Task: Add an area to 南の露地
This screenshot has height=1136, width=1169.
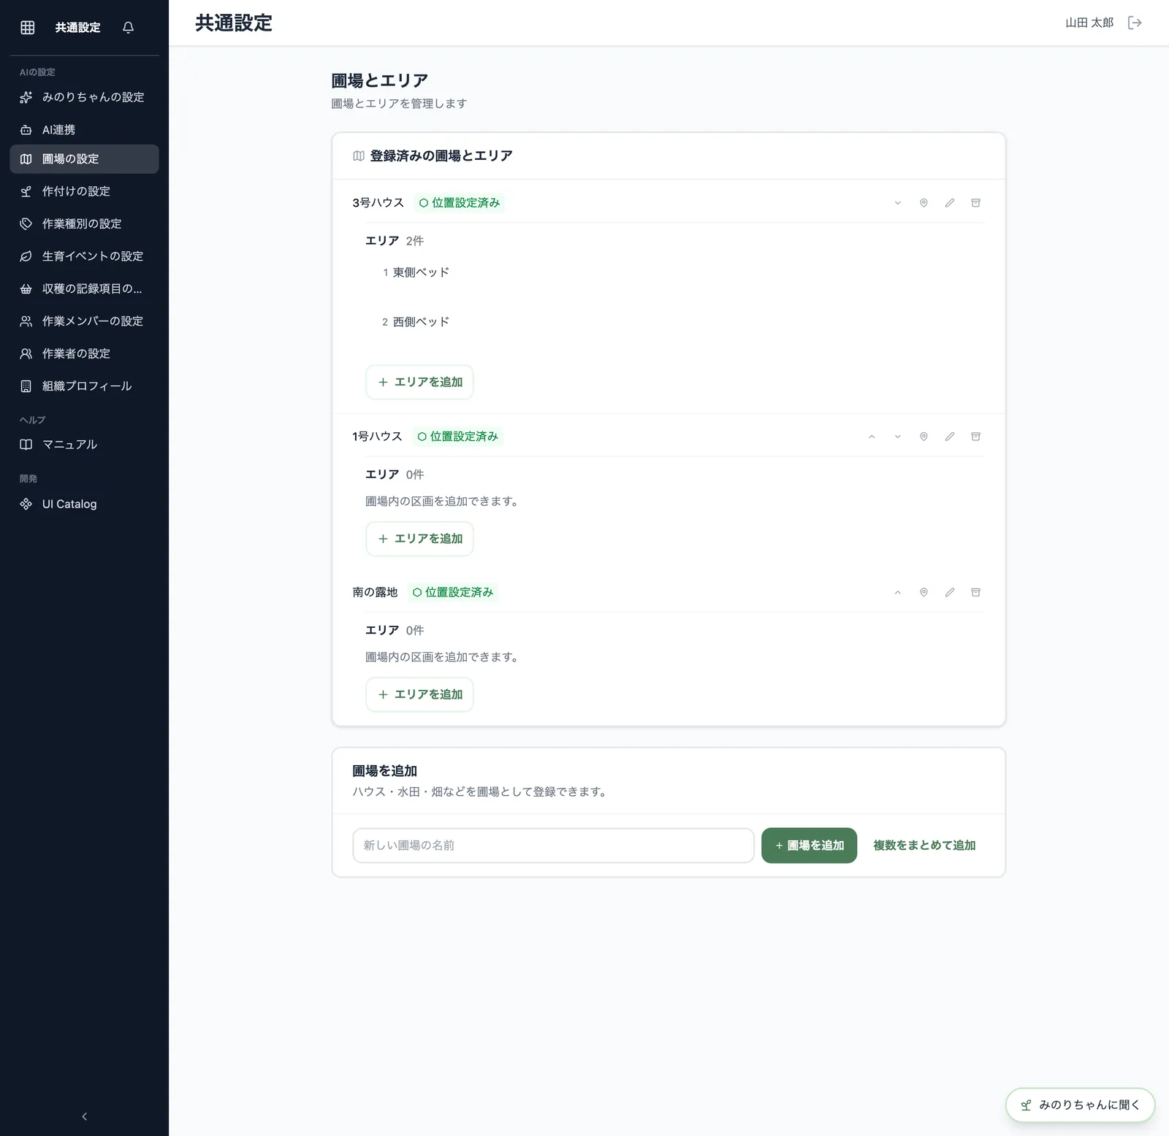Action: coord(419,694)
